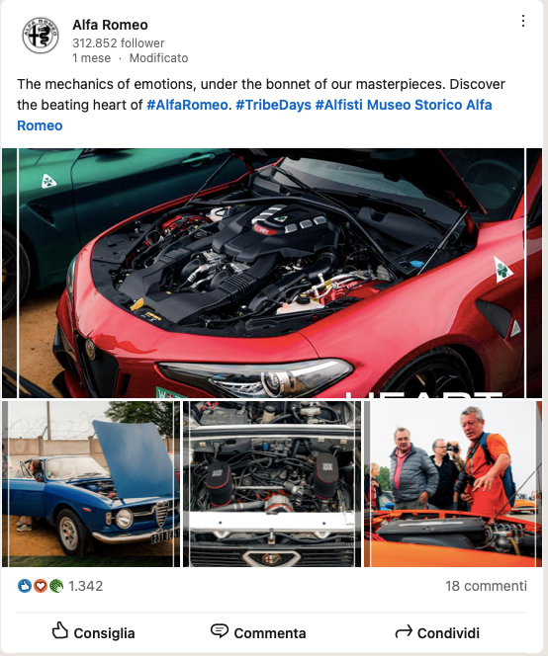Image resolution: width=548 pixels, height=656 pixels.
Task: Open the photo of men at orange car
Action: (x=453, y=484)
